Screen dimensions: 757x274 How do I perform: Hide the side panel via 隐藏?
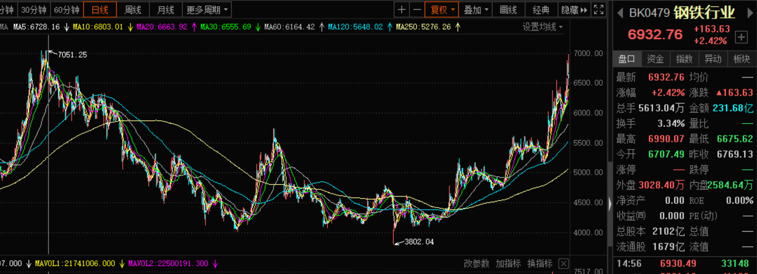[x=574, y=10]
